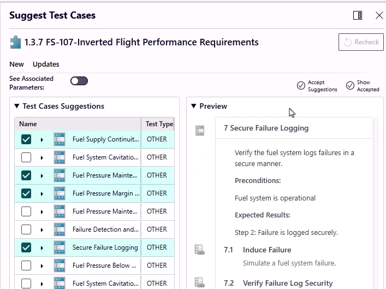
Task: Click icon of unchecked Fuel Pressure Mainte row
Action: pyautogui.click(x=60, y=211)
